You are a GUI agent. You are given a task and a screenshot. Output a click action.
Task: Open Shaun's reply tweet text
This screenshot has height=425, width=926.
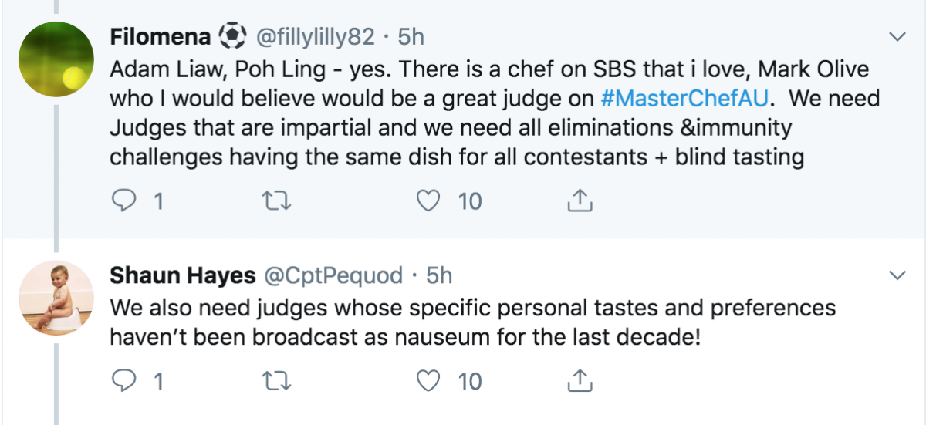point(472,322)
